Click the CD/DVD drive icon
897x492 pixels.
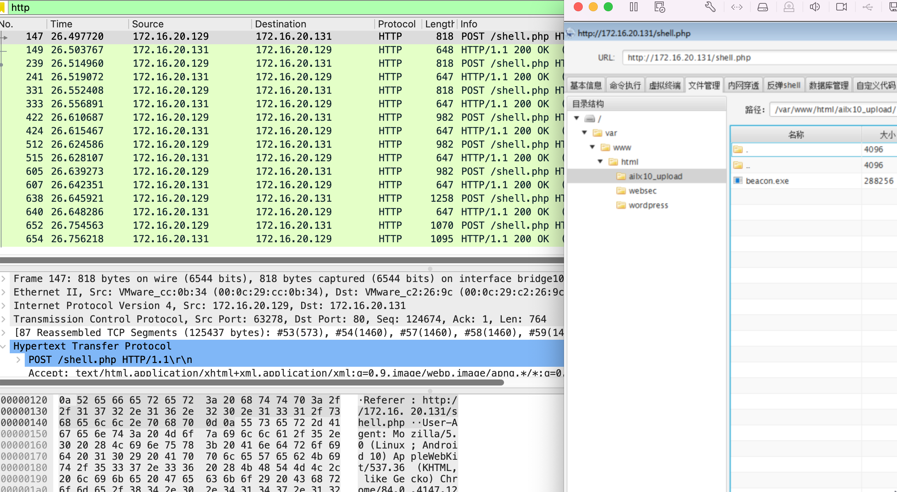[789, 7]
